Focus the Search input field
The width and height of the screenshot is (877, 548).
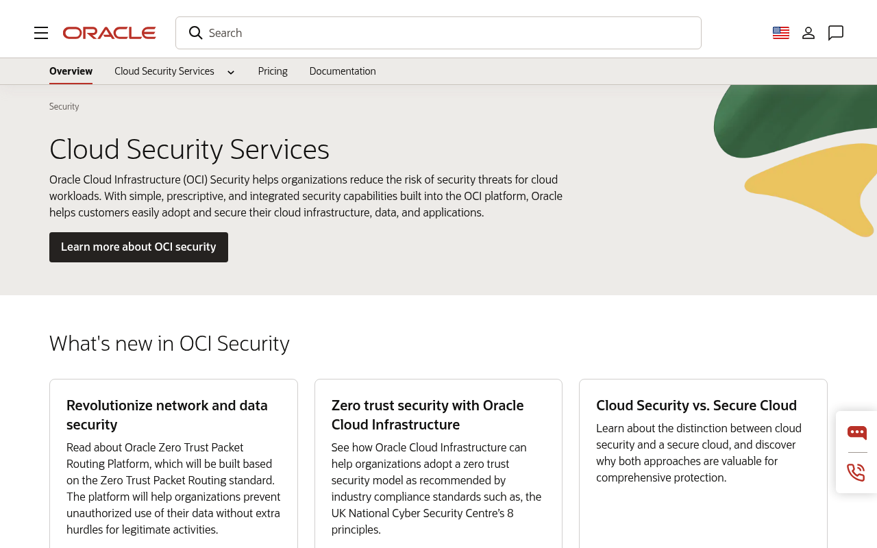pyautogui.click(x=438, y=33)
